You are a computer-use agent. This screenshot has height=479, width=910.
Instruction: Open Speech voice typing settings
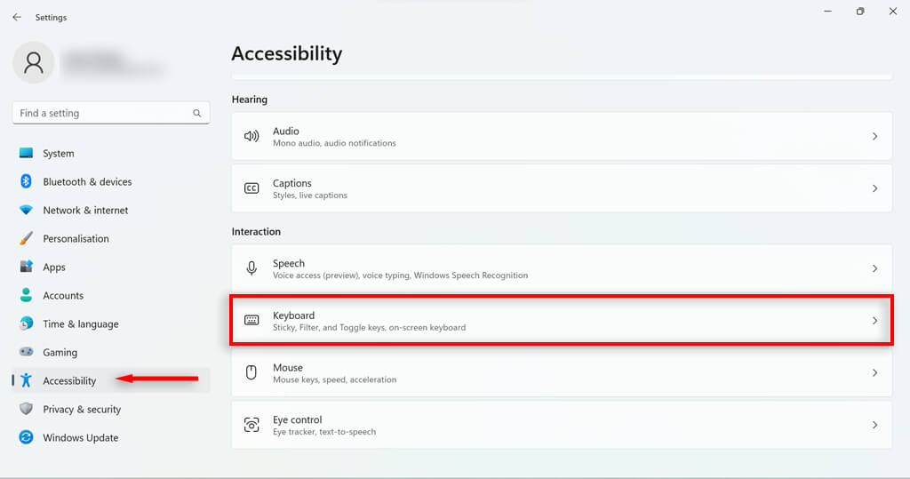(560, 268)
